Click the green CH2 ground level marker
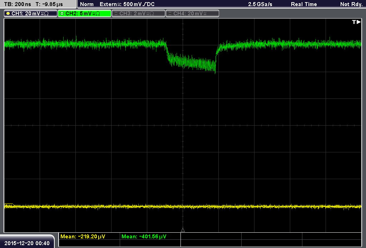Image resolution: width=366 pixels, height=248 pixels. point(9,44)
